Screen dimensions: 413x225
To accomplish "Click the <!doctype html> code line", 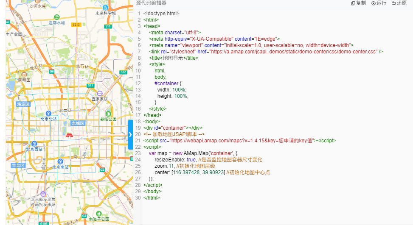I will [x=161, y=14].
